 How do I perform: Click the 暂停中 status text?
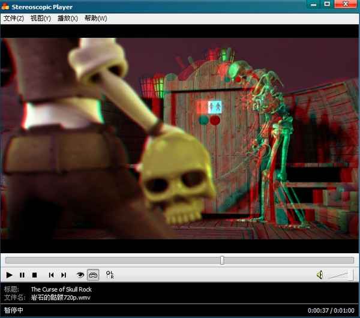tap(14, 310)
